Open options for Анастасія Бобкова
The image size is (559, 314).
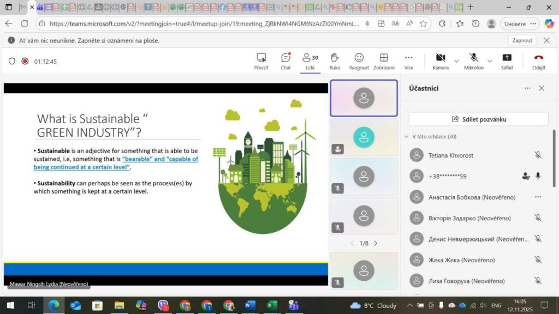coord(538,197)
